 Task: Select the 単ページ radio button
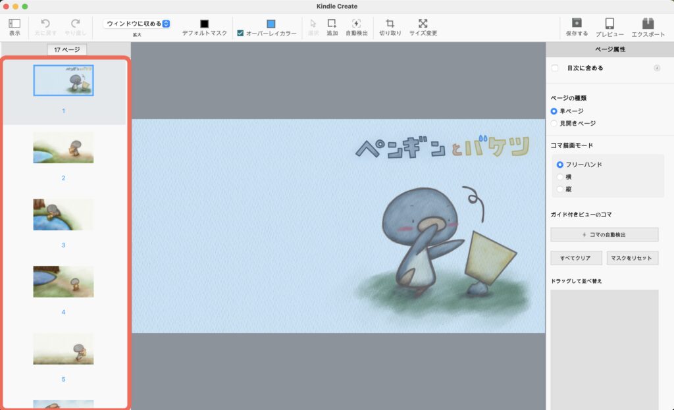coord(554,111)
